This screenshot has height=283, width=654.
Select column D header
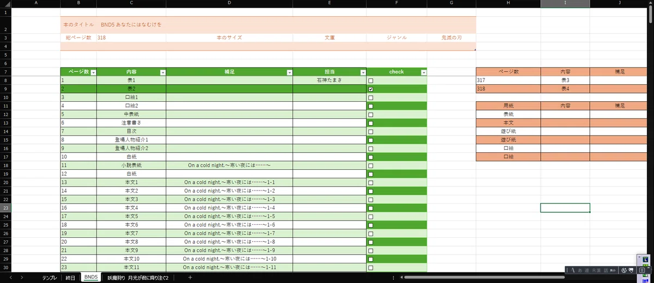tap(229, 4)
